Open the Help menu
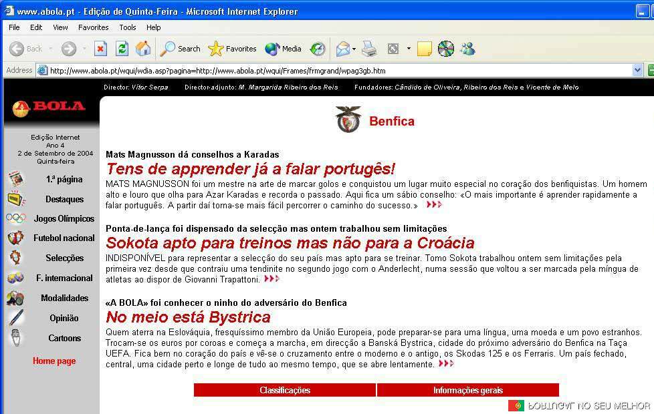This screenshot has width=654, height=414. [154, 27]
